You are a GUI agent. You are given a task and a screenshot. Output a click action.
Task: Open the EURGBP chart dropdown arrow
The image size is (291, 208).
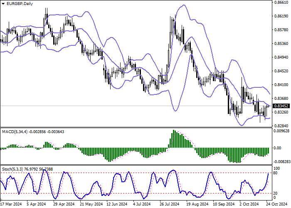click(3, 3)
